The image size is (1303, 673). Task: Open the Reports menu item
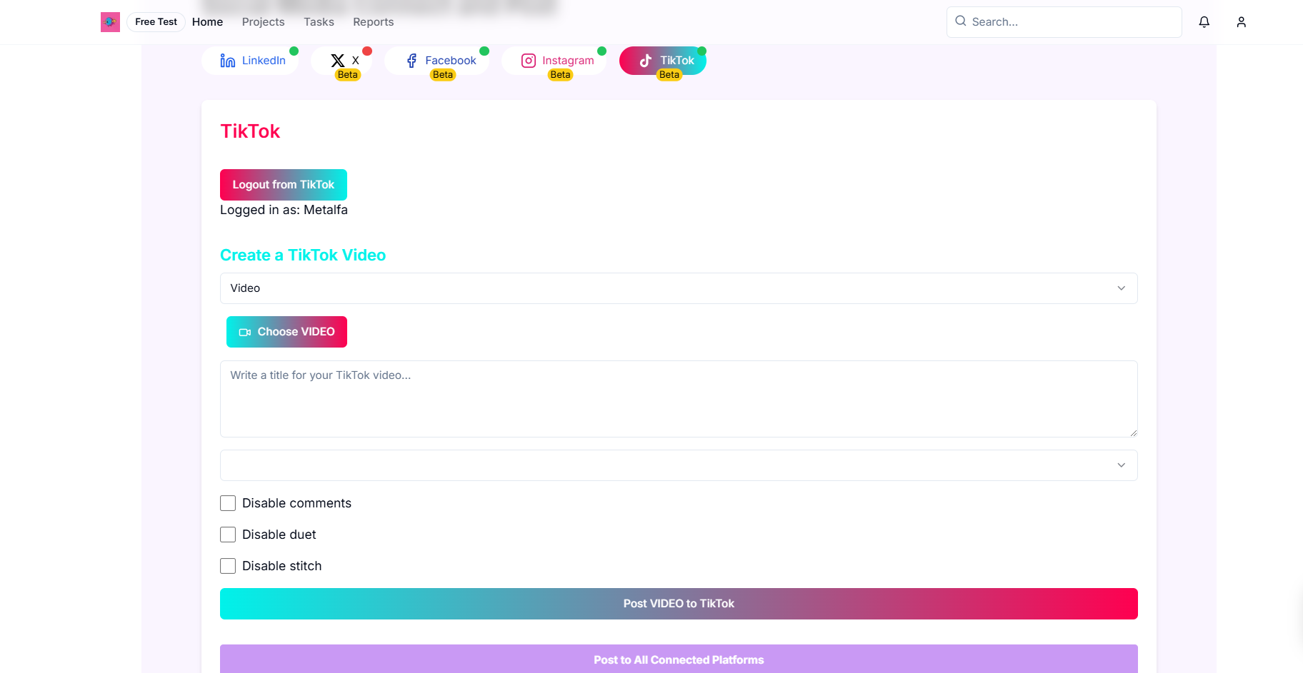click(374, 22)
